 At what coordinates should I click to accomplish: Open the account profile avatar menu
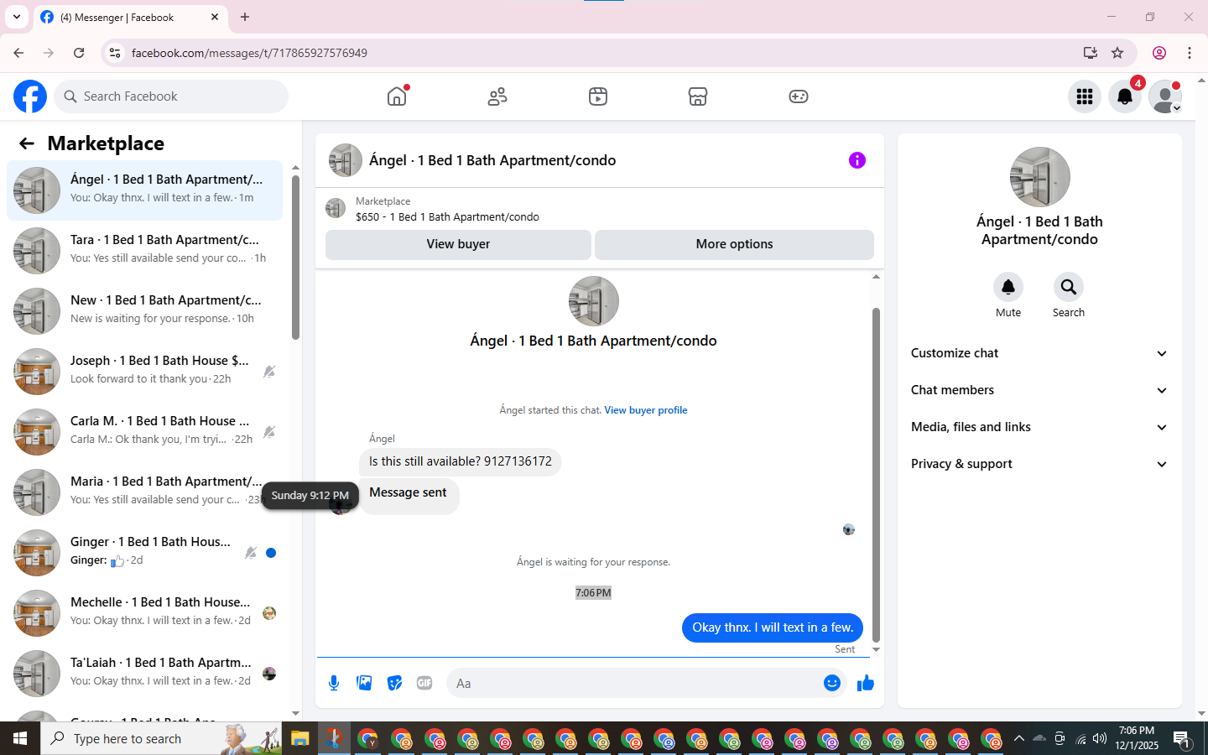[1165, 96]
